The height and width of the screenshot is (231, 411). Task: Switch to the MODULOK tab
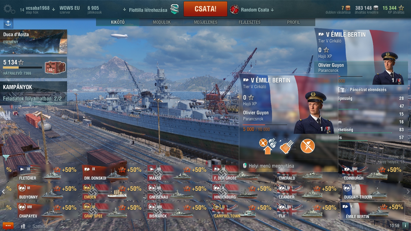[162, 22]
